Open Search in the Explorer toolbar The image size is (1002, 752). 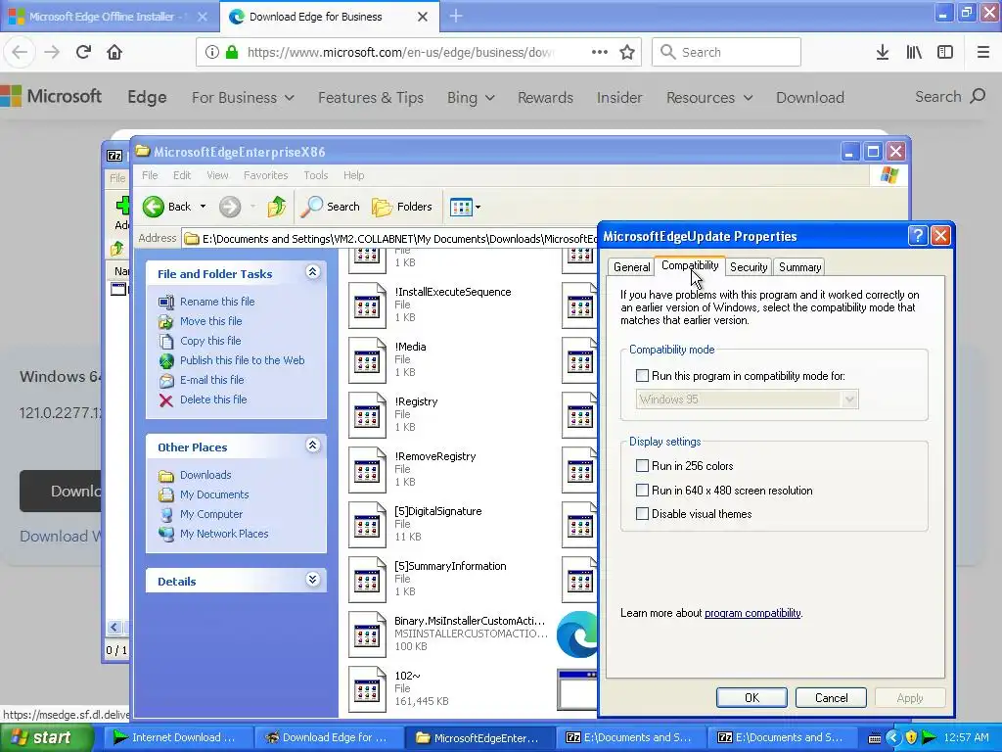pyautogui.click(x=330, y=207)
